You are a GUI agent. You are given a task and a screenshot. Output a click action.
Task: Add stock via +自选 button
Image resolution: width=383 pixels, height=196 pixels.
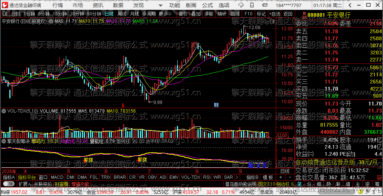point(275,14)
